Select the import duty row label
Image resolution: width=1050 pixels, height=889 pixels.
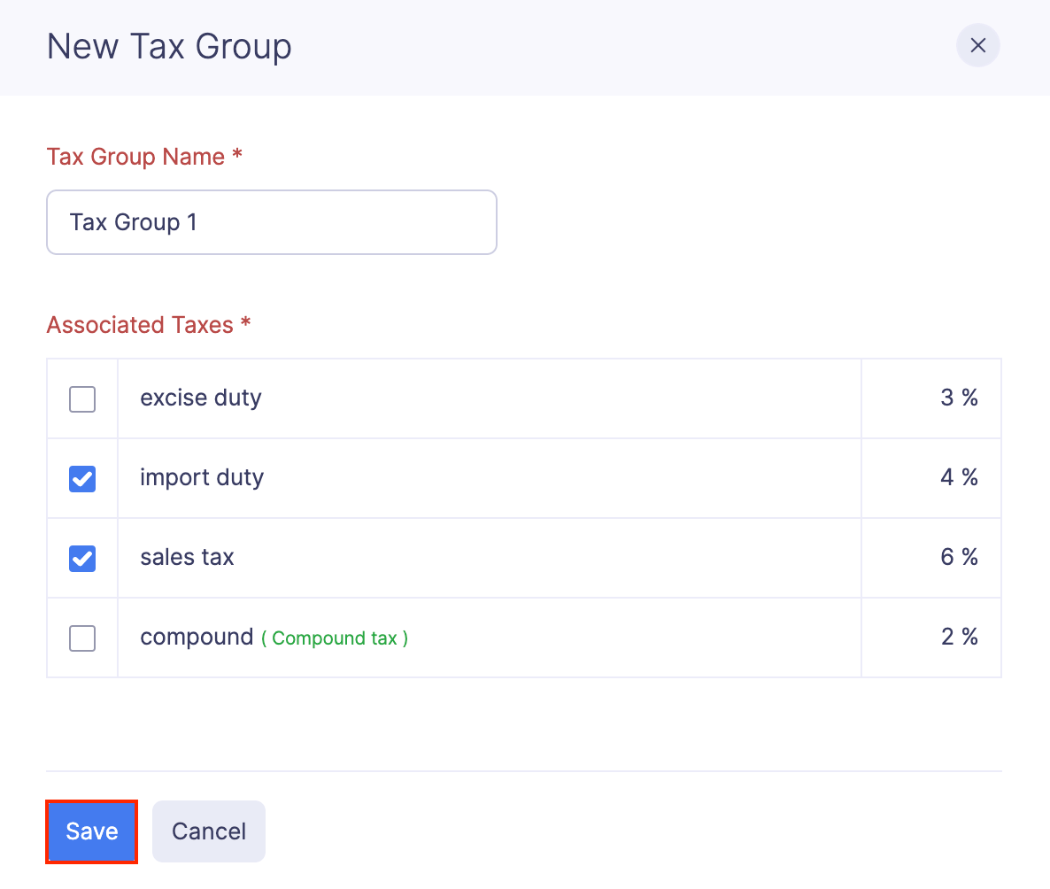201,477
